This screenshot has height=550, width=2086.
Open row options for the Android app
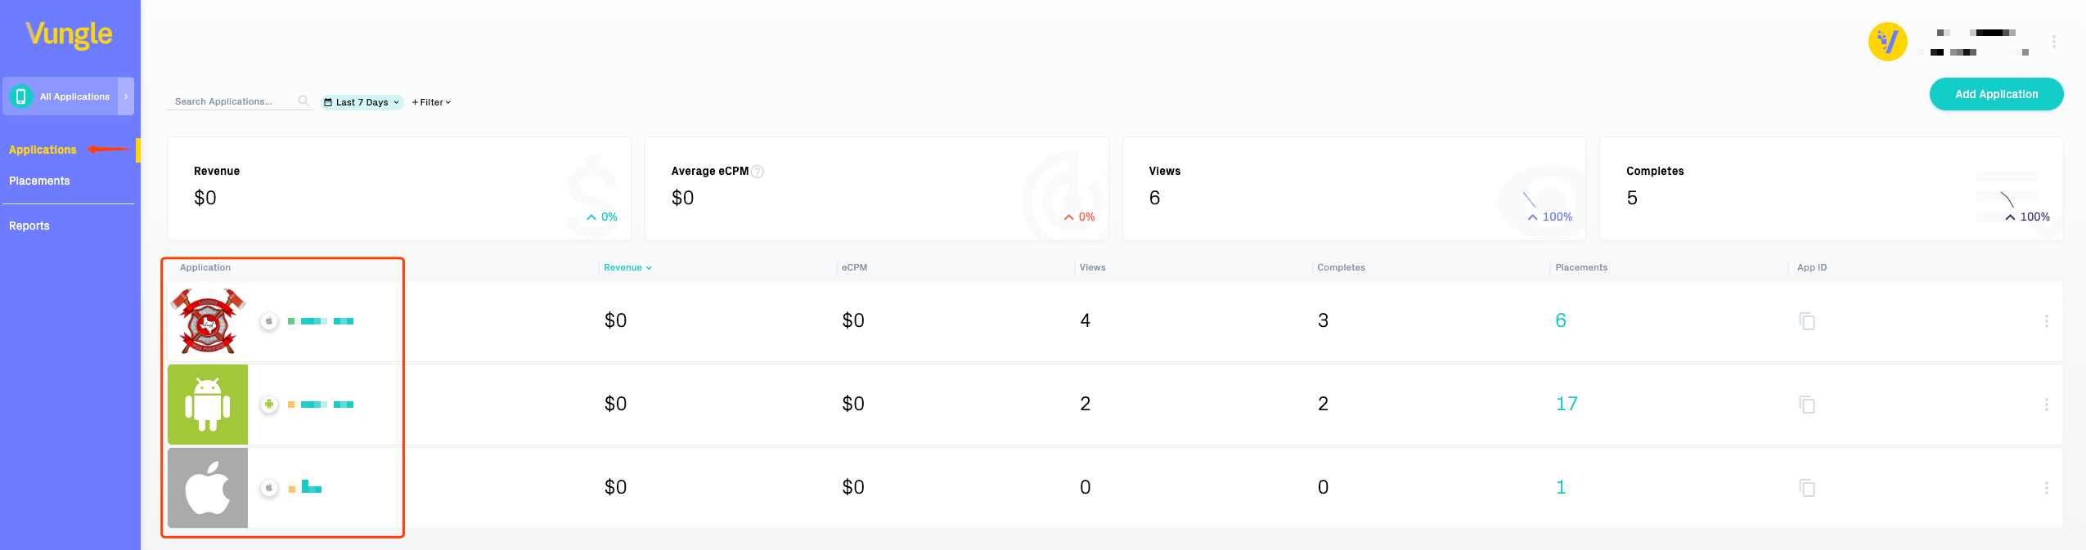pos(2046,405)
